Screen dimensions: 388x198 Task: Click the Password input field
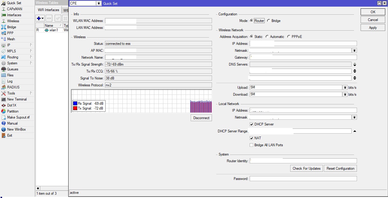tap(303, 179)
